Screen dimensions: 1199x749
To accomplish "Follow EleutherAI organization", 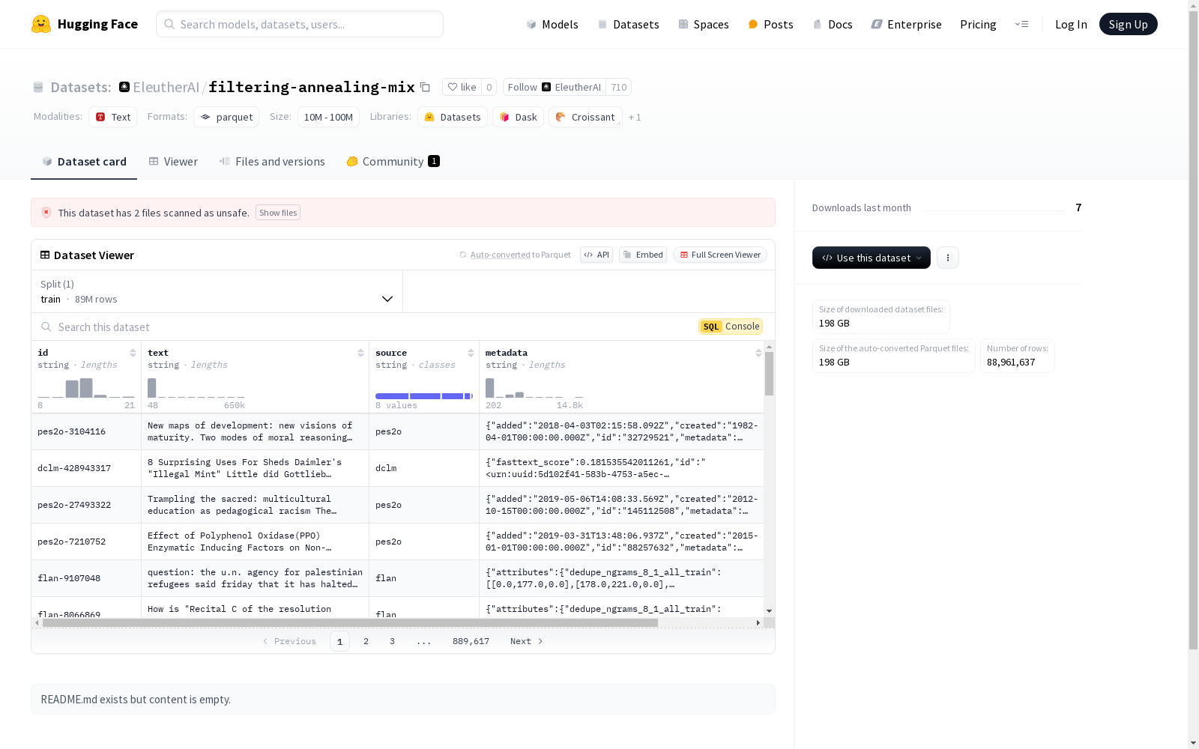I will 555,87.
